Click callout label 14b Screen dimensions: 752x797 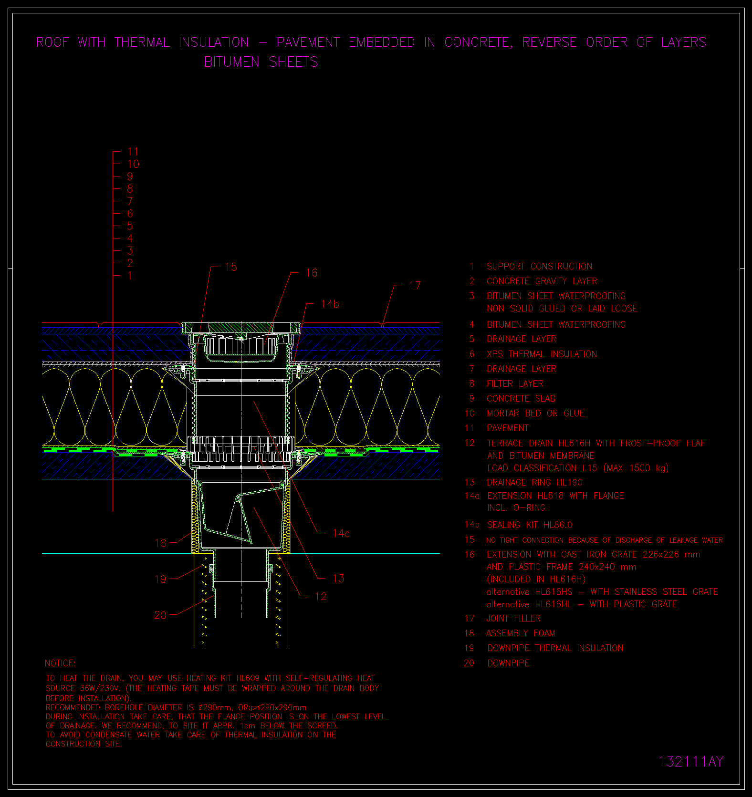coord(330,304)
